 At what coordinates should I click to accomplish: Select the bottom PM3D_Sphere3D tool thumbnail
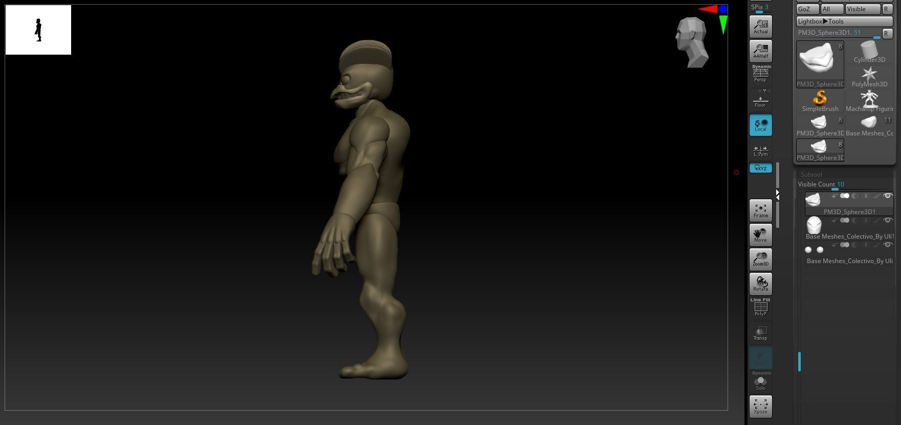820,151
